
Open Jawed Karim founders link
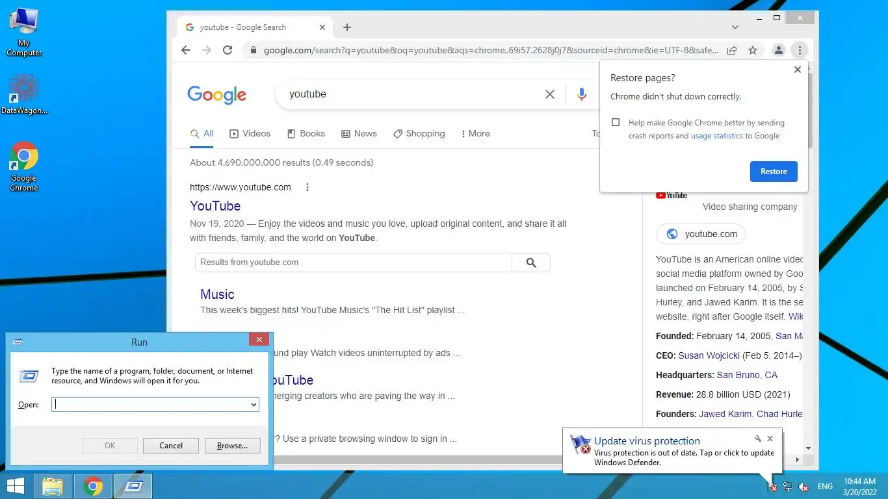726,414
